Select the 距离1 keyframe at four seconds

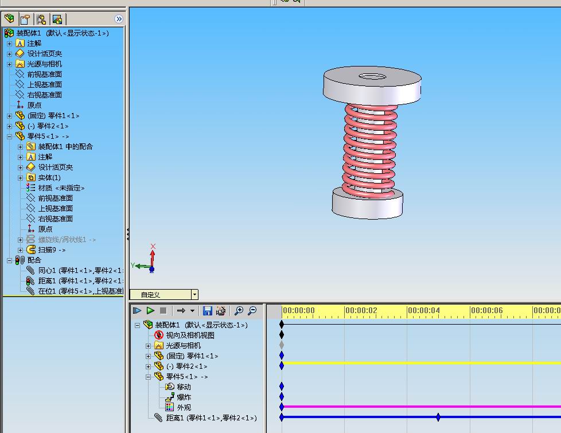(438, 417)
